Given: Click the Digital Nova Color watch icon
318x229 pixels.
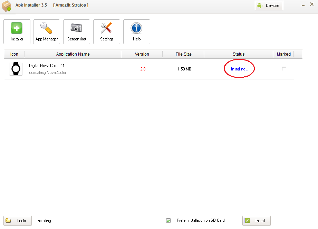Looking at the screenshot, I should click(x=16, y=69).
